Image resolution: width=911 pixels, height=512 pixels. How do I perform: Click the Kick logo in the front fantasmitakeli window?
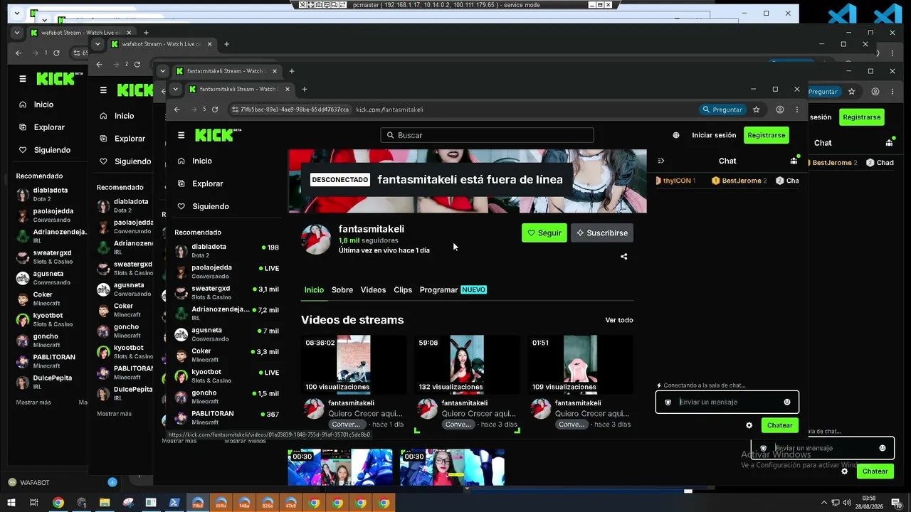point(218,135)
